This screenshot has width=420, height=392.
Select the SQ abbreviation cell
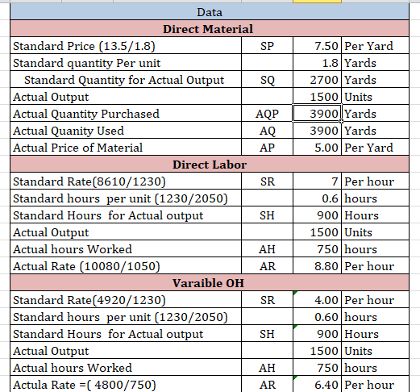(x=267, y=80)
